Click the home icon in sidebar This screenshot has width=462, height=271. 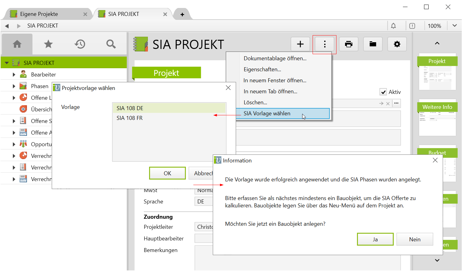click(x=17, y=44)
